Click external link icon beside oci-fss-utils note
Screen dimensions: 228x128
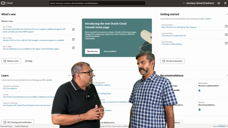(73, 39)
